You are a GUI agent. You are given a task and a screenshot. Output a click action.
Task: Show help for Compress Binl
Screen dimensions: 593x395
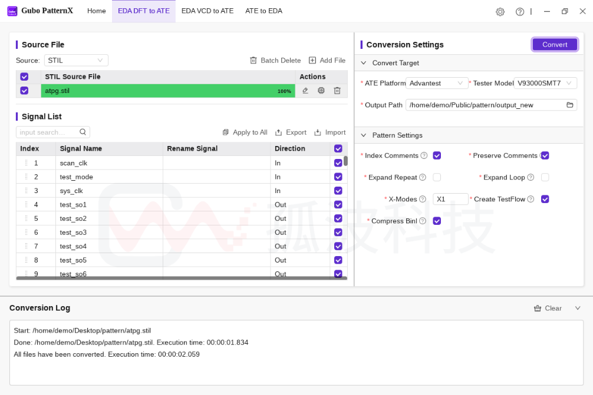423,221
